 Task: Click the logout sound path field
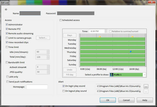tap(119, 91)
